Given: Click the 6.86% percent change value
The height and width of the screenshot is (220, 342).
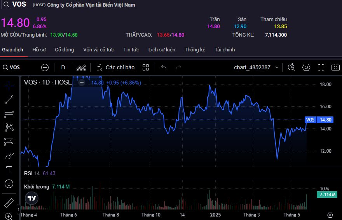Looking at the screenshot, I should pos(40,26).
